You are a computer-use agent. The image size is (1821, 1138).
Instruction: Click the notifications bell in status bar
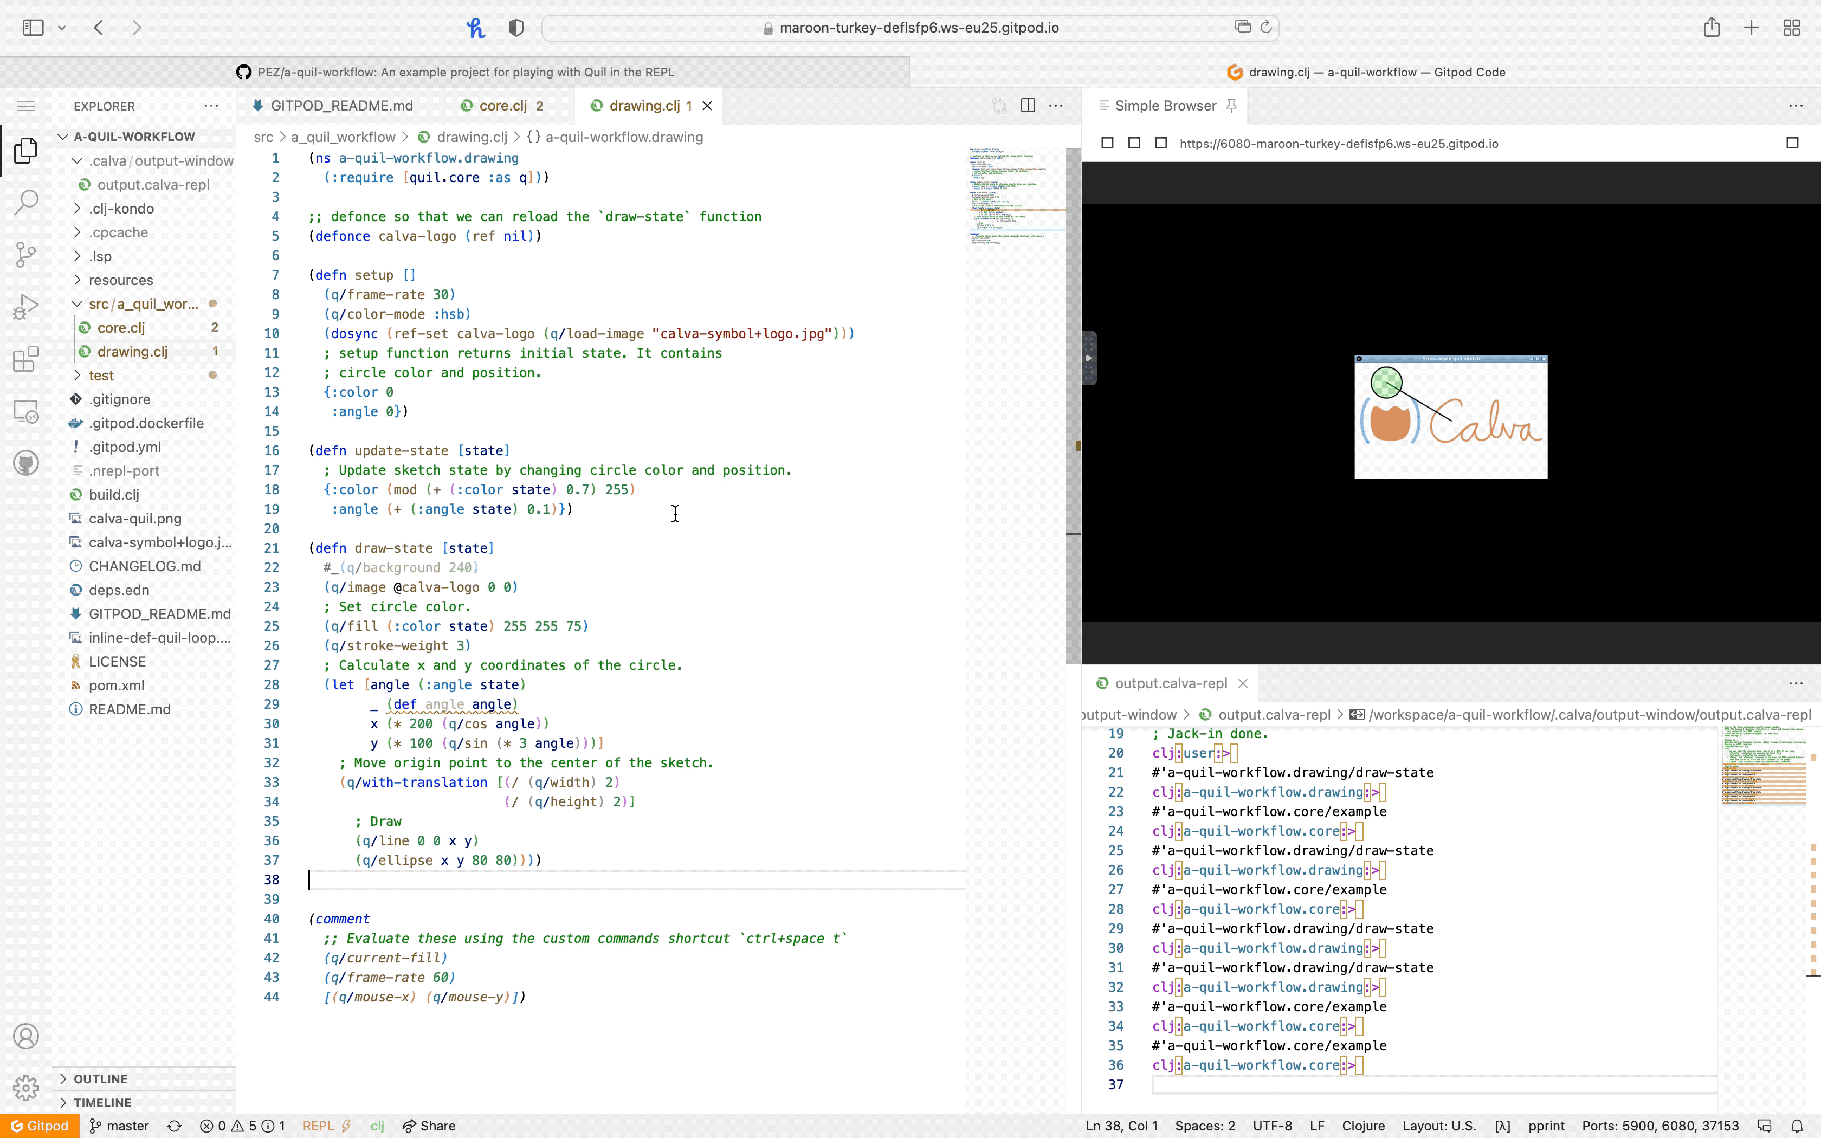pos(1797,1126)
